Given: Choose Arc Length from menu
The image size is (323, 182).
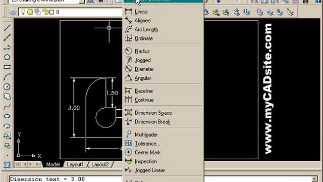Looking at the screenshot, I should tap(164, 29).
